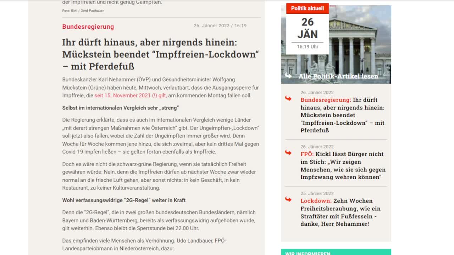Follow the 'seit 15. November 2021 (!) gilt' link
This screenshot has width=454, height=255.
130,95
